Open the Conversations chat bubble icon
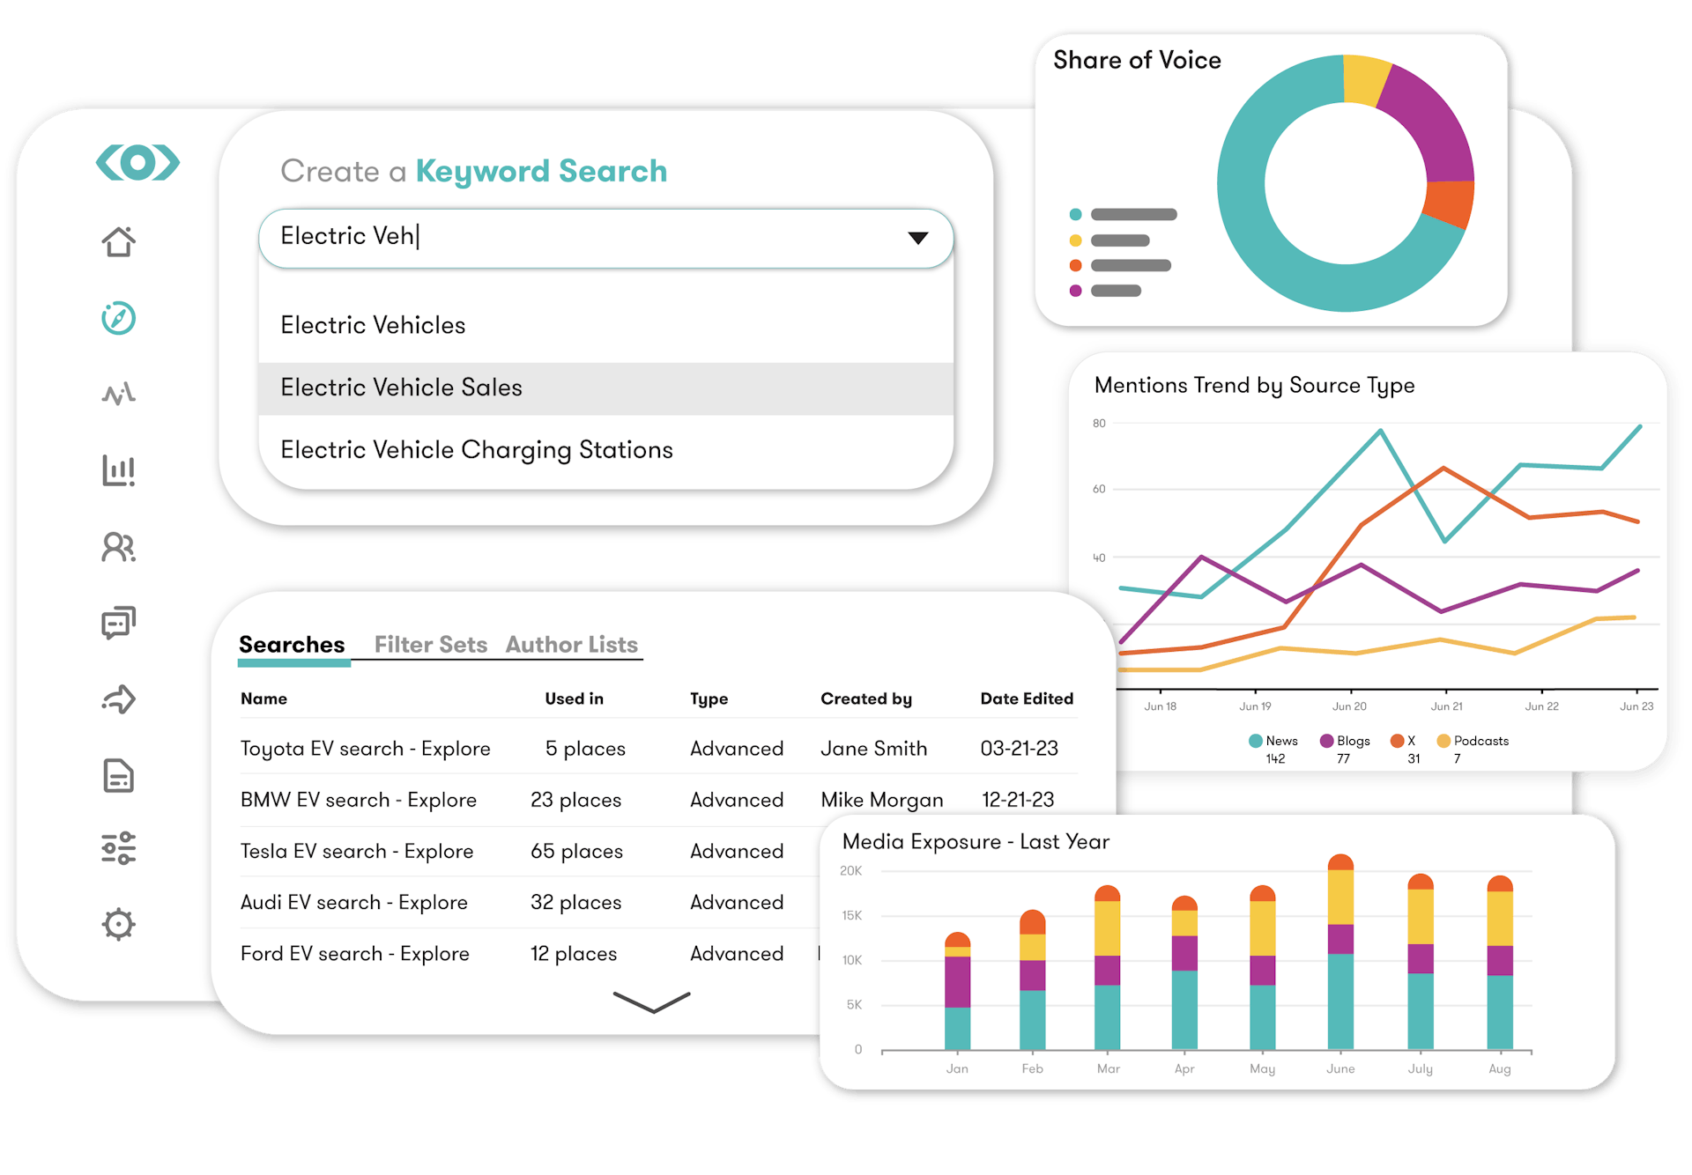Viewport: 1692px width, 1175px height. (119, 623)
